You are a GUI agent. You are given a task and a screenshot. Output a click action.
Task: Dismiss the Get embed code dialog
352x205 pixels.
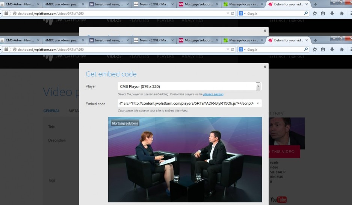[x=265, y=67]
